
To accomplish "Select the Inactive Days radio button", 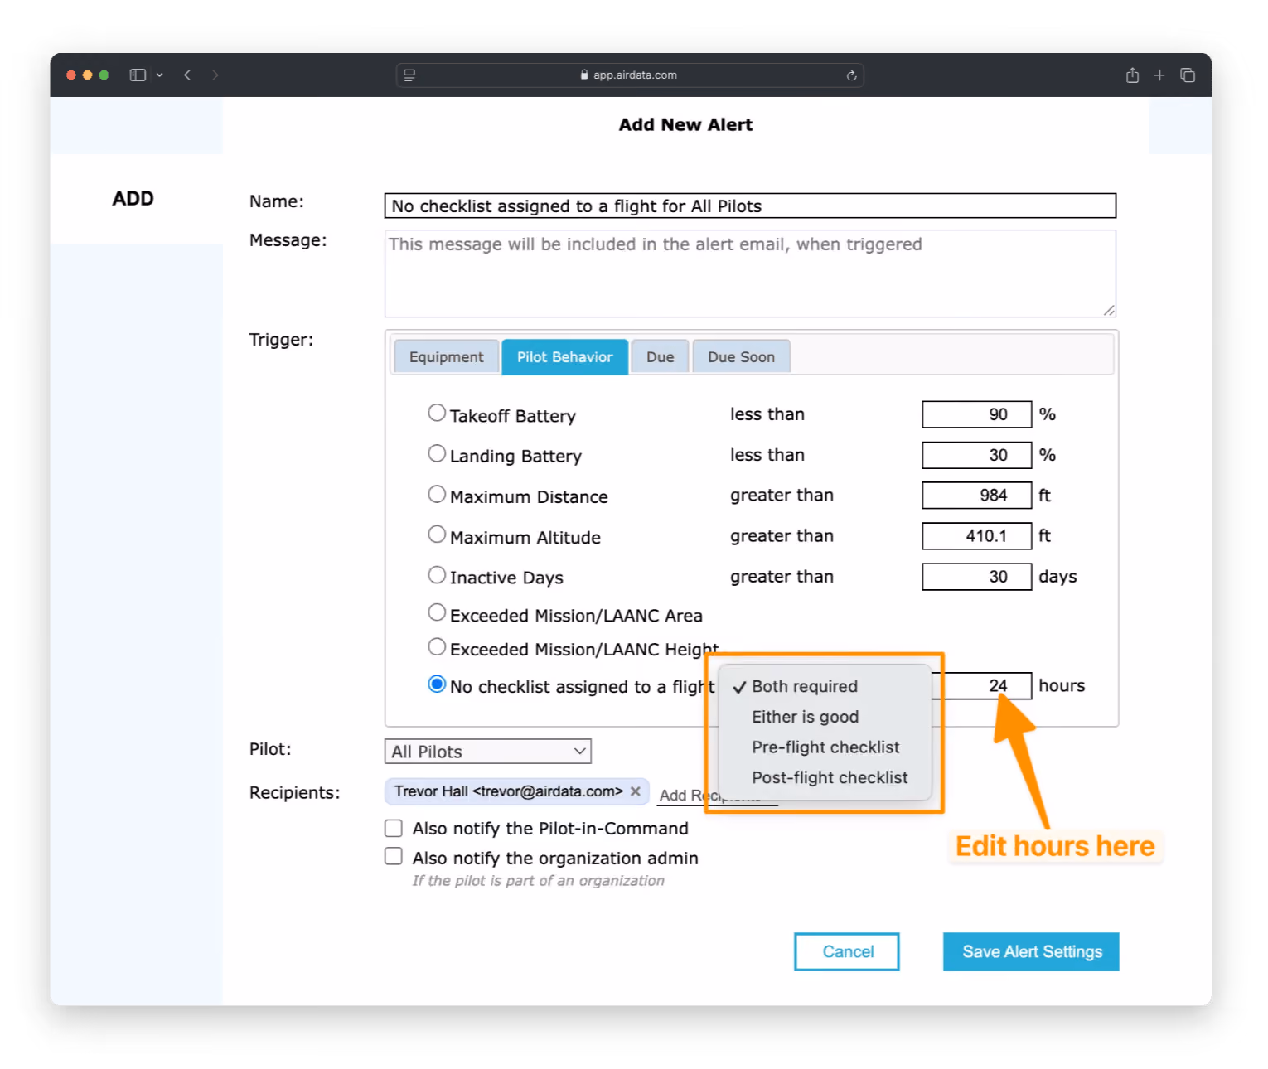I will pos(437,575).
